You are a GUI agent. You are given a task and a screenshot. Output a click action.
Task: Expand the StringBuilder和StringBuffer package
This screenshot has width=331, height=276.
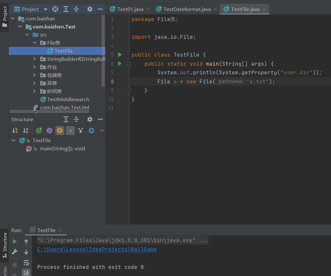(x=35, y=59)
